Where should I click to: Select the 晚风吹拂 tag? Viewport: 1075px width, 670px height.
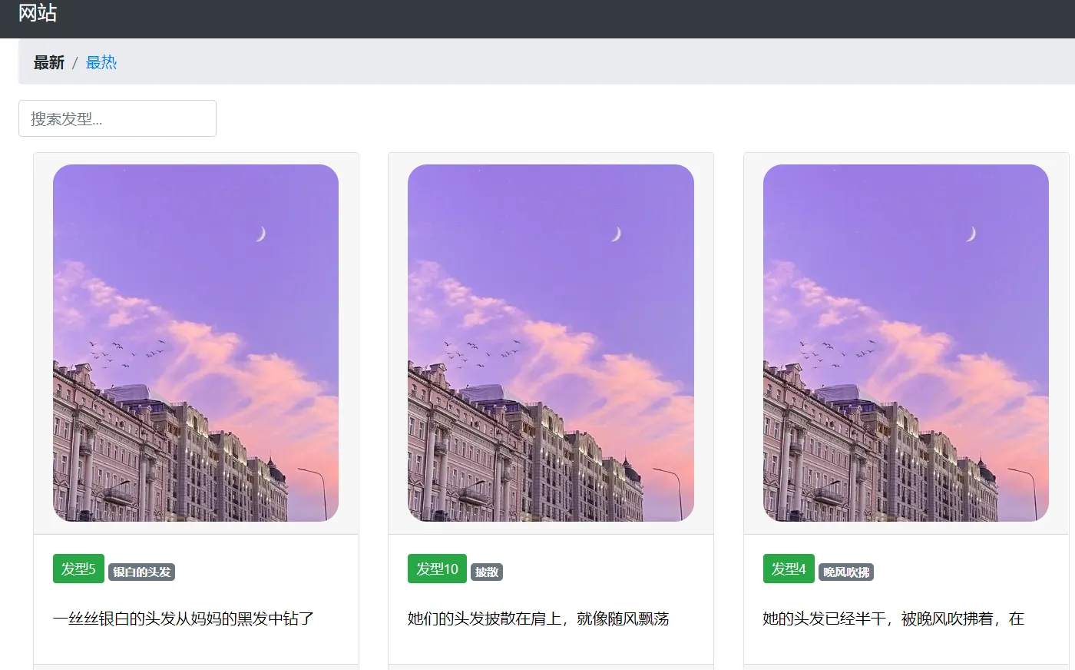(848, 570)
